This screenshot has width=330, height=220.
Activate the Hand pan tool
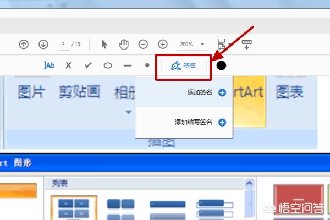click(x=124, y=44)
